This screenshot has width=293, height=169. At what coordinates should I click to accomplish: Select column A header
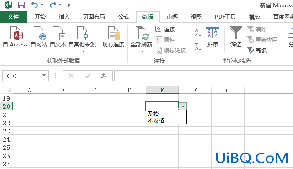29,90
